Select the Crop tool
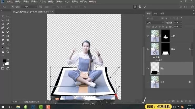195x109 pixels. point(3,24)
